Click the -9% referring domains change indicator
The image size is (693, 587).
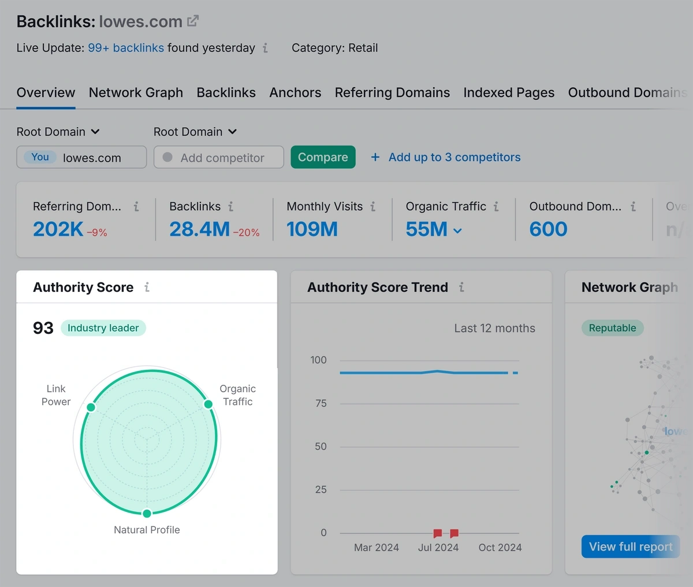pos(97,233)
